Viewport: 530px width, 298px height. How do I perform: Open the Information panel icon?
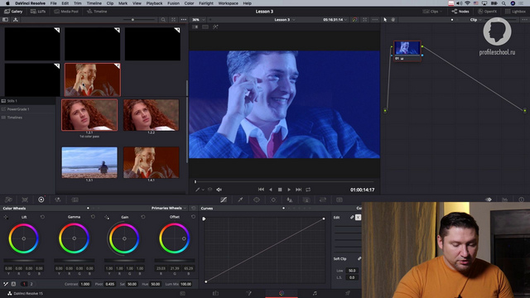[521, 199]
